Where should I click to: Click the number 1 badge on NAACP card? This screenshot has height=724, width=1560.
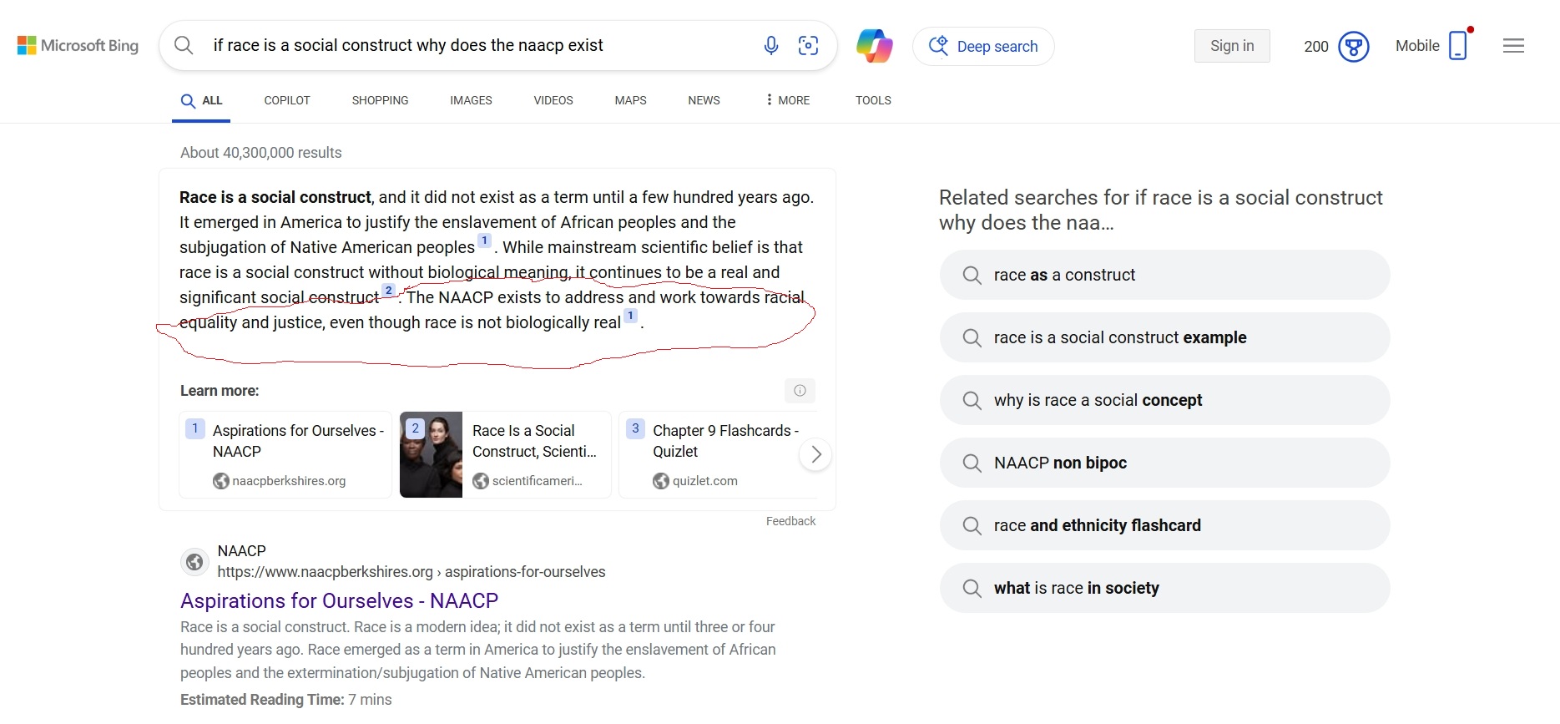coord(195,428)
